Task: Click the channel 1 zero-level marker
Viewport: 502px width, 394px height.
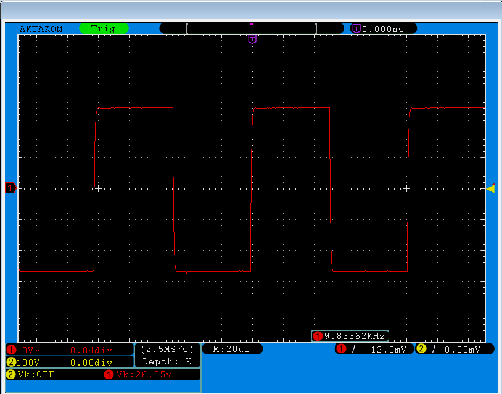Action: [10, 188]
